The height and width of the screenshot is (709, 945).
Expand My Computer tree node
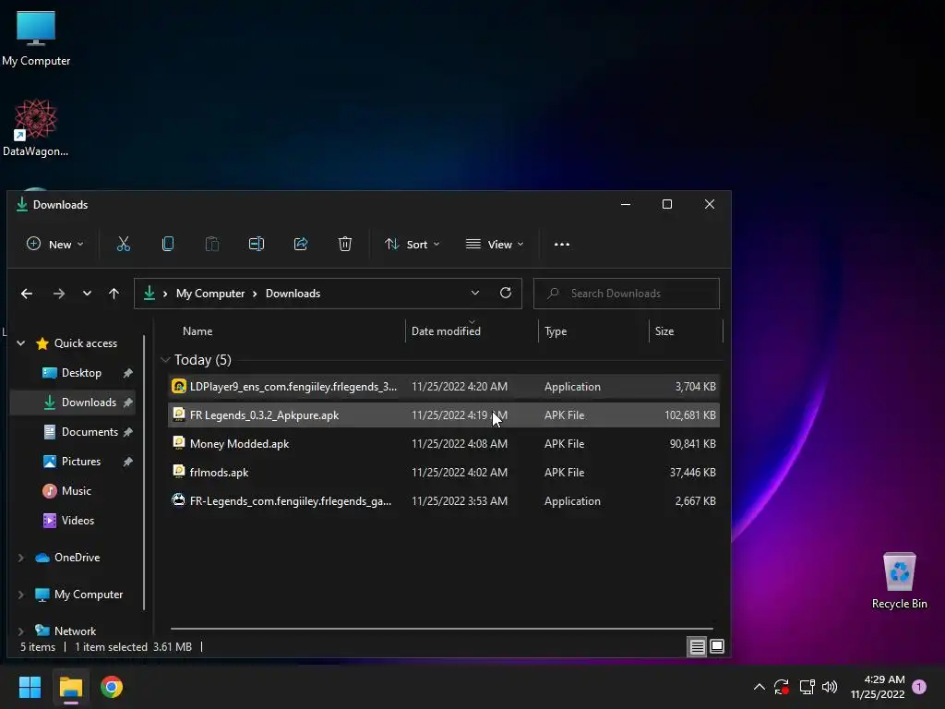21,595
